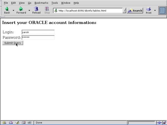This screenshot has width=167, height=125.
Task: Click the Stop loading icon
Action: (47, 10)
